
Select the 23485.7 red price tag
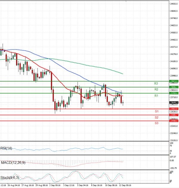point(174,115)
